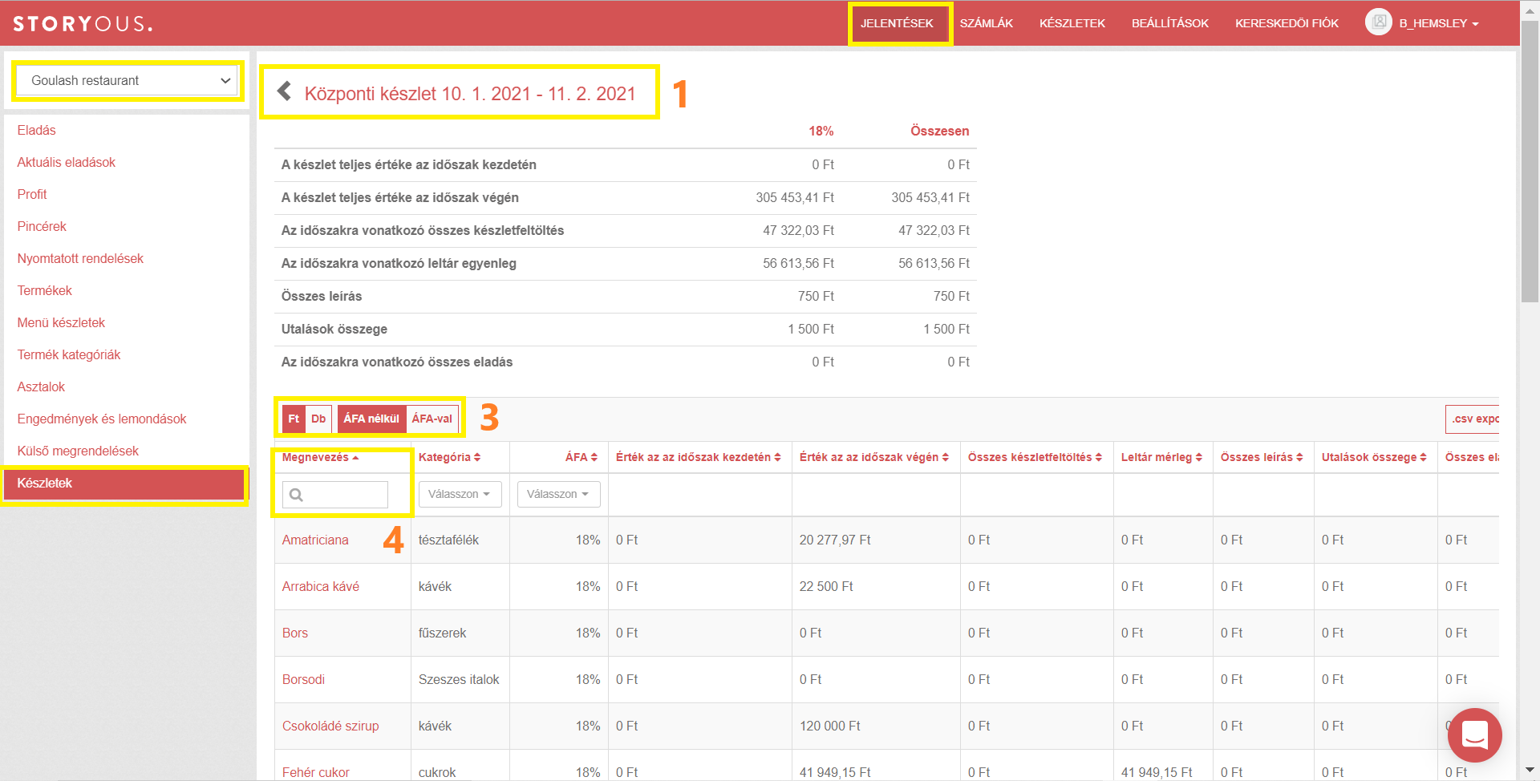Select ÁFA nélkül option

pyautogui.click(x=371, y=419)
